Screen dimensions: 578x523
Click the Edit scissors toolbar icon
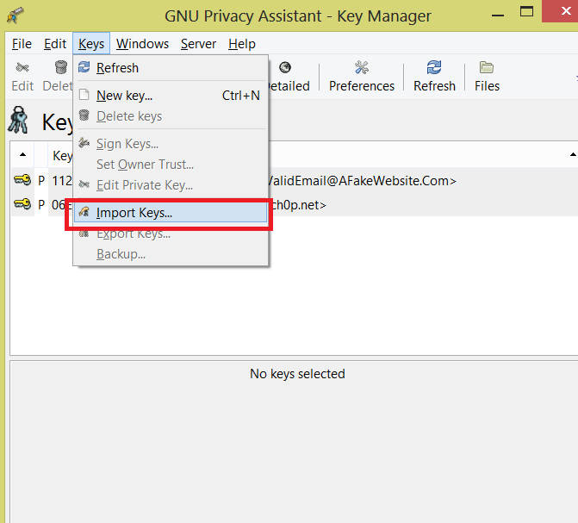click(22, 67)
